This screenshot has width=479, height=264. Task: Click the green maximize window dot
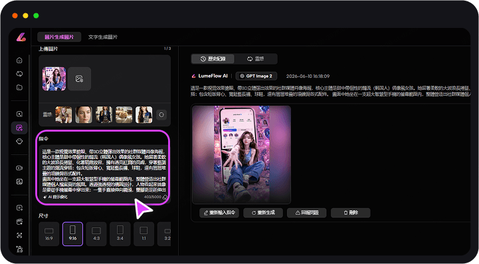[x=36, y=15]
